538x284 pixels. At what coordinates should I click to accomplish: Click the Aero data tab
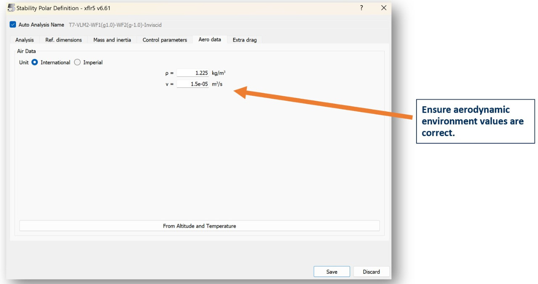pos(210,39)
